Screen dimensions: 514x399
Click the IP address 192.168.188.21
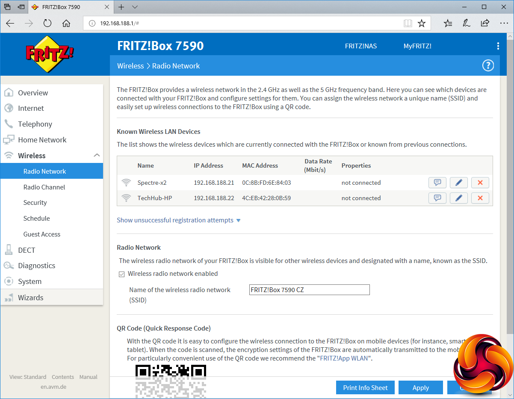coord(214,183)
